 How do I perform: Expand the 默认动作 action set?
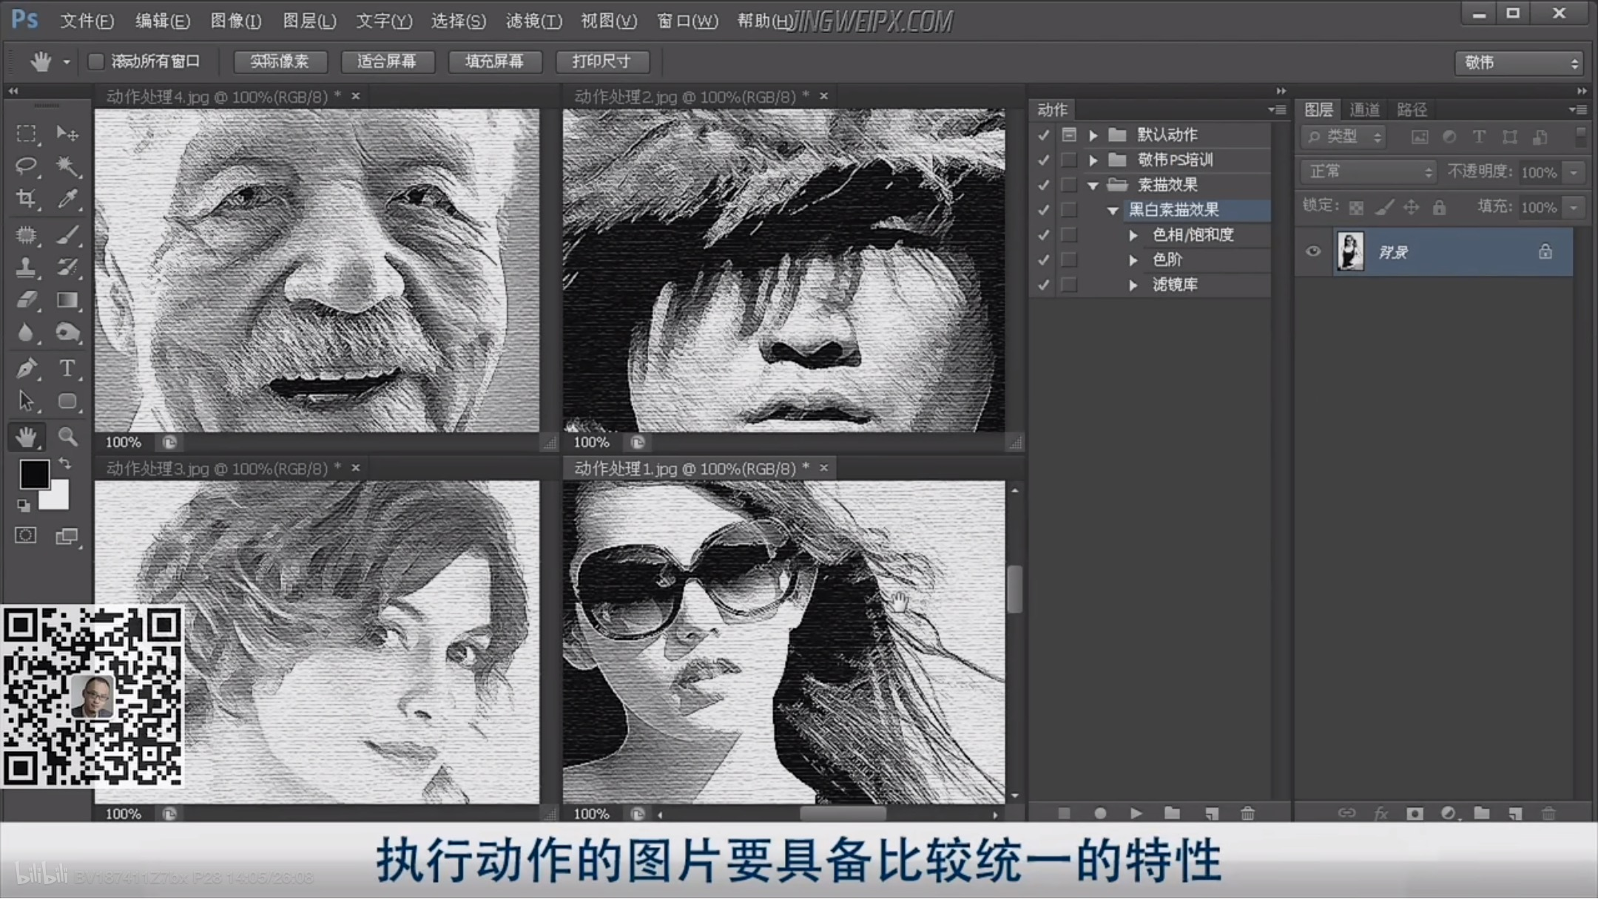coord(1093,135)
